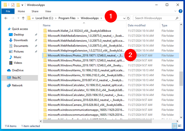This screenshot has height=131, width=185.
Task: Click WindowsApps breadcrumb segment
Action: 90,18
